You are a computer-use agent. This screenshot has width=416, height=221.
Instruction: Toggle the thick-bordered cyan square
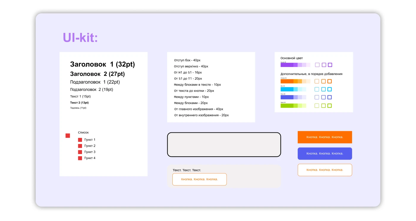(x=330, y=89)
